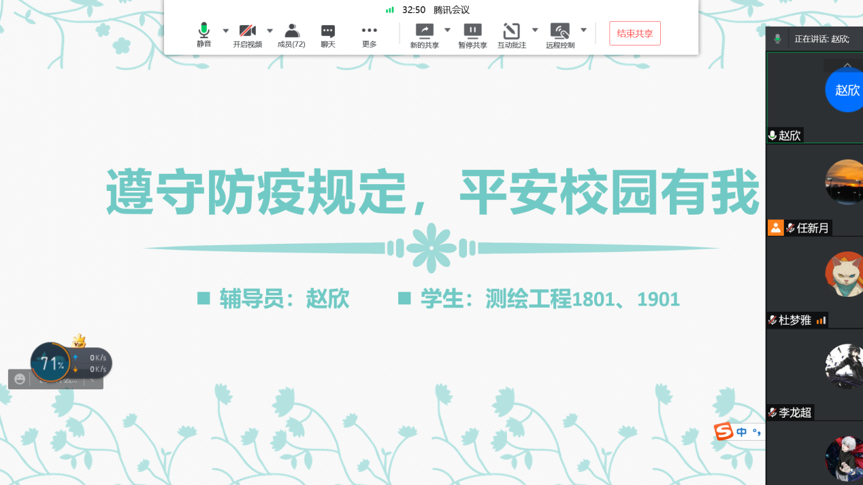The width and height of the screenshot is (863, 485).
Task: Select 杜梦雅's cat avatar thumbnail
Action: [x=844, y=274]
